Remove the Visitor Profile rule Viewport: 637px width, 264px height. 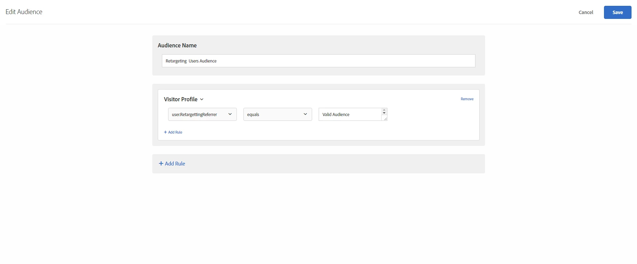[x=467, y=99]
